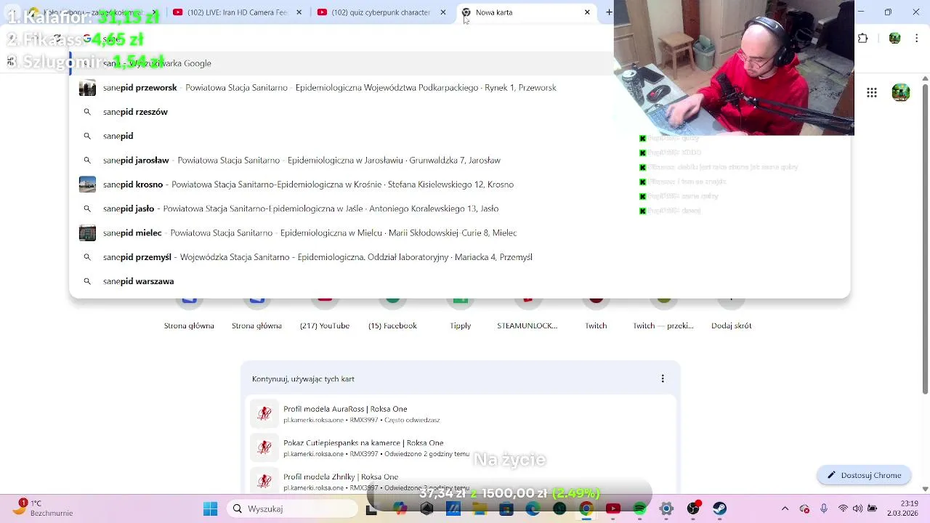Viewport: 930px width, 523px height.
Task: Open Settings gear from the taskbar
Action: (666, 508)
